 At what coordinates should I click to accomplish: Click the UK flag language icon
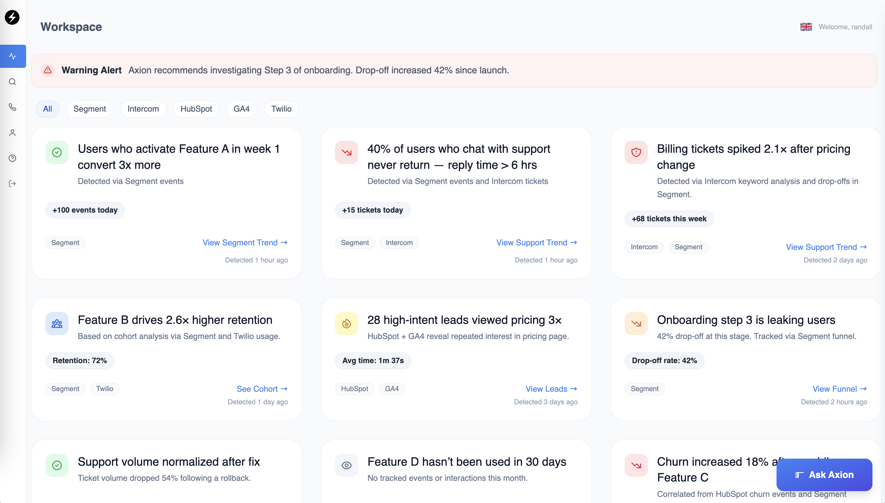tap(806, 27)
